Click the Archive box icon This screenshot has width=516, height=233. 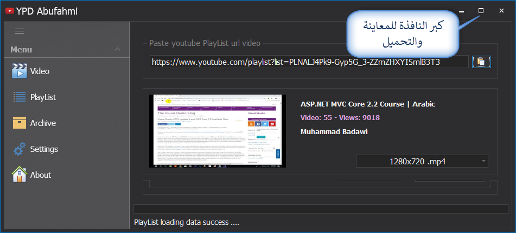point(20,123)
